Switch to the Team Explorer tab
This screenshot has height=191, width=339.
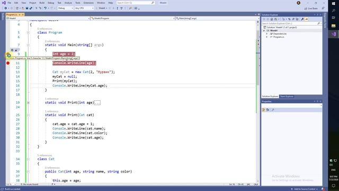pyautogui.click(x=287, y=97)
